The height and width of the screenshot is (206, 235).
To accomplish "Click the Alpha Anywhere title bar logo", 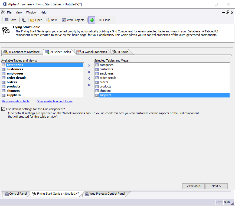I will click(5, 4).
